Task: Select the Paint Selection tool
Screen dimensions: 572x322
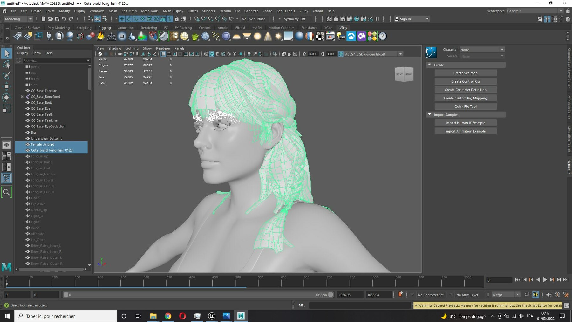Action: tap(7, 75)
